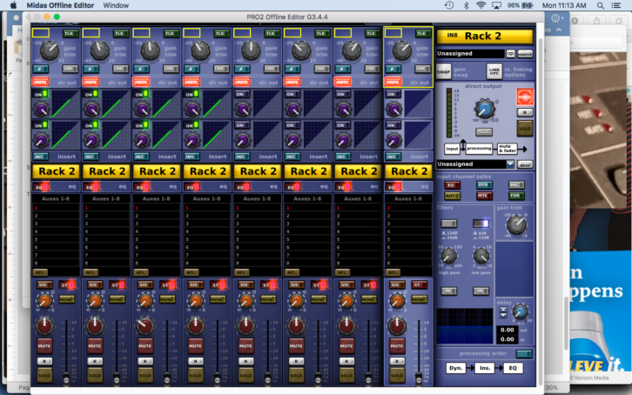Click the blue direct output level knob
This screenshot has height=395, width=632.
click(484, 109)
